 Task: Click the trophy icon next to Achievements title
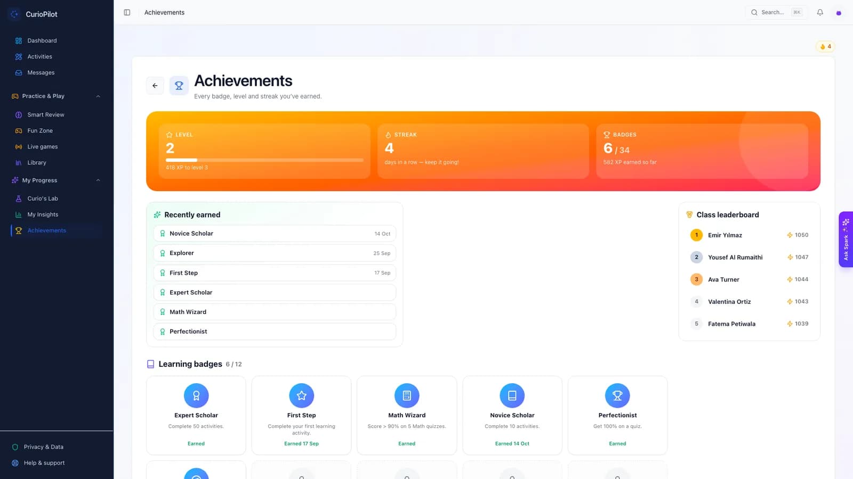tap(179, 86)
